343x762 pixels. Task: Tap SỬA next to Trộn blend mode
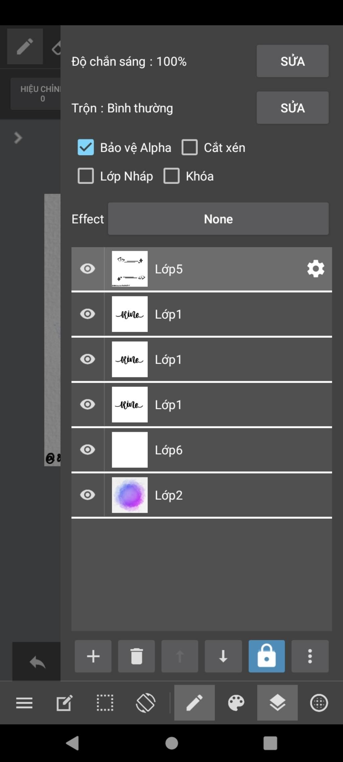[293, 108]
